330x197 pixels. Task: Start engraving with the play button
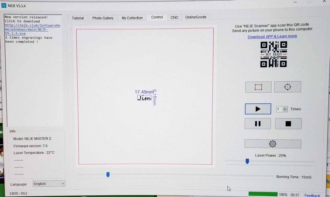[x=258, y=109]
